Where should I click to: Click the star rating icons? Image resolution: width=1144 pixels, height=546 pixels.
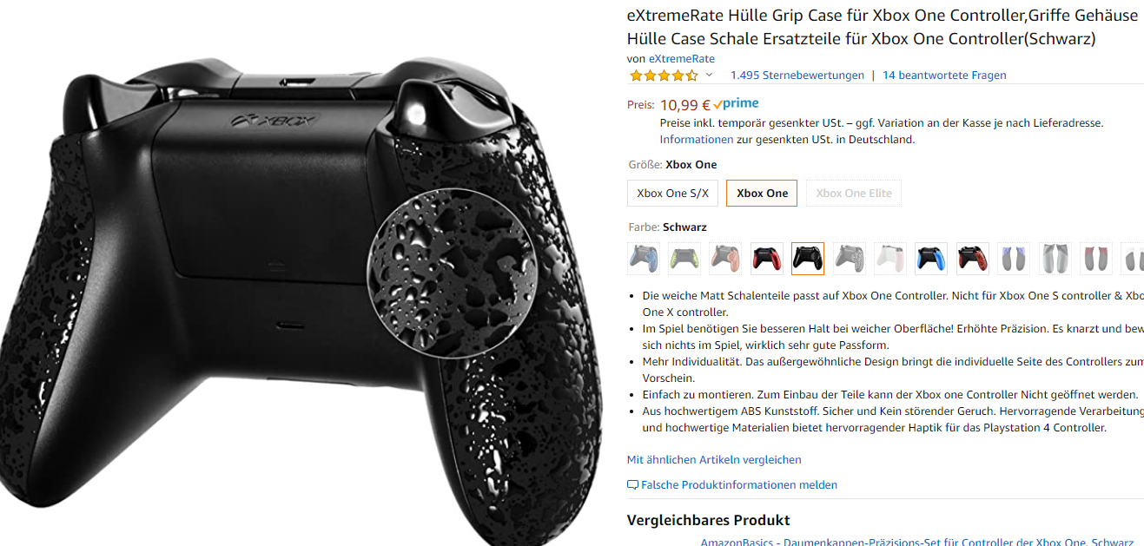pos(664,76)
